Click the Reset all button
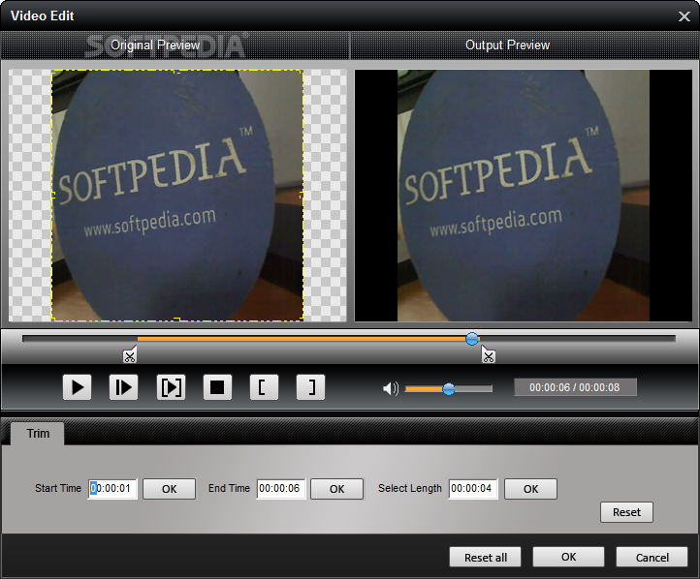The image size is (700, 579). pyautogui.click(x=486, y=557)
